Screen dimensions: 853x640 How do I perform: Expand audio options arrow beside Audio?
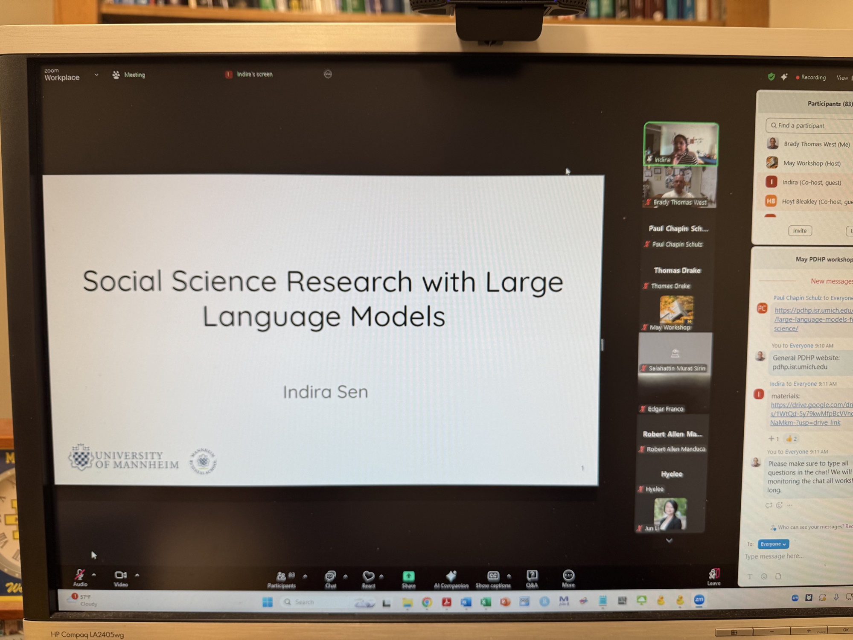94,575
